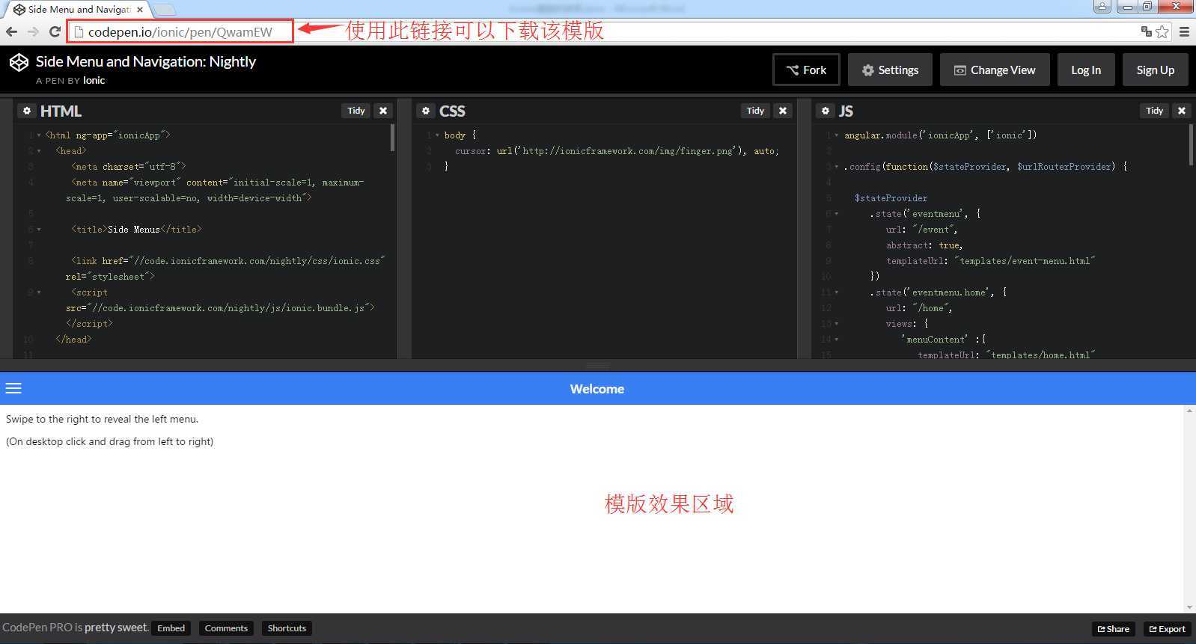Collapse the eventmenu.home state fold arrow

coord(837,292)
